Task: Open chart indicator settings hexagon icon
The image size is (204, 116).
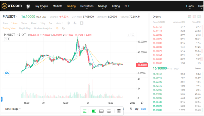Action: point(68,23)
